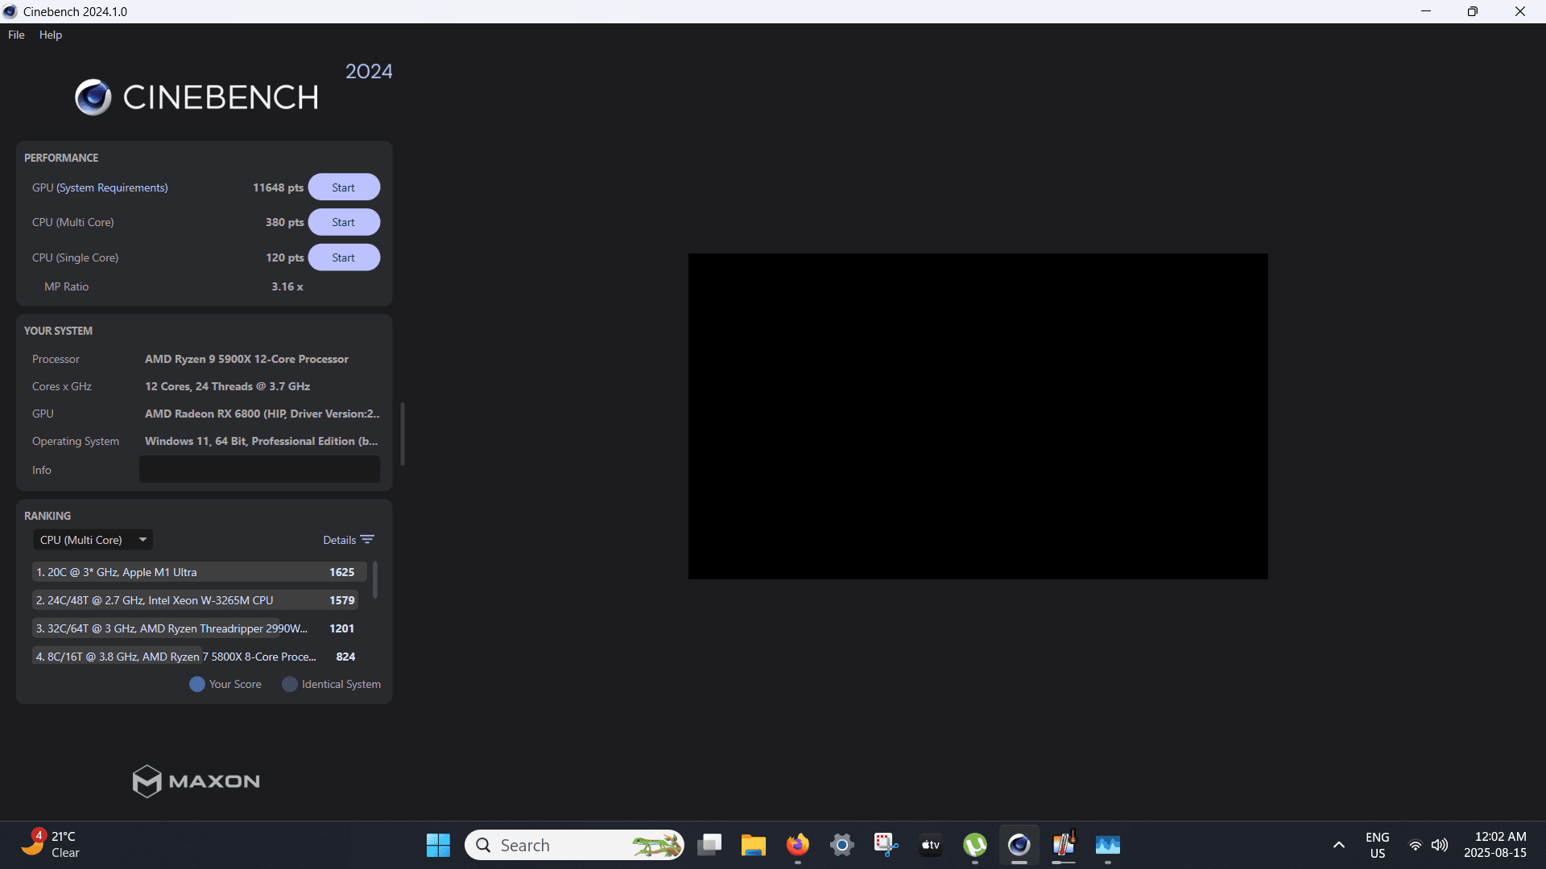Click the left panel scrollbar
Viewport: 1546px width, 869px height.
point(403,434)
